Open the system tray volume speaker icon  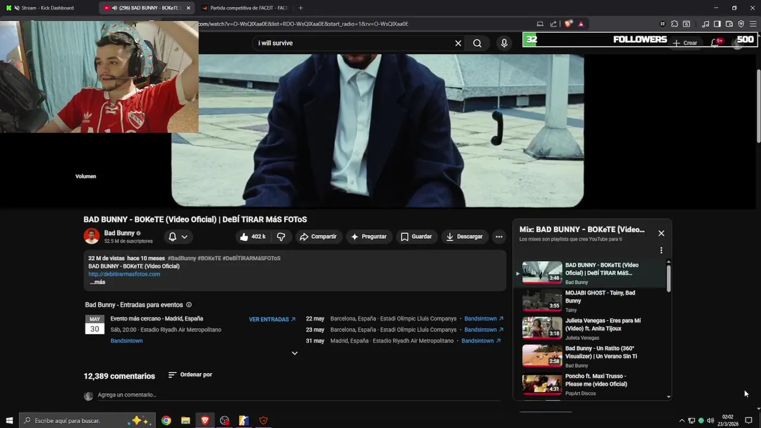[x=710, y=420]
